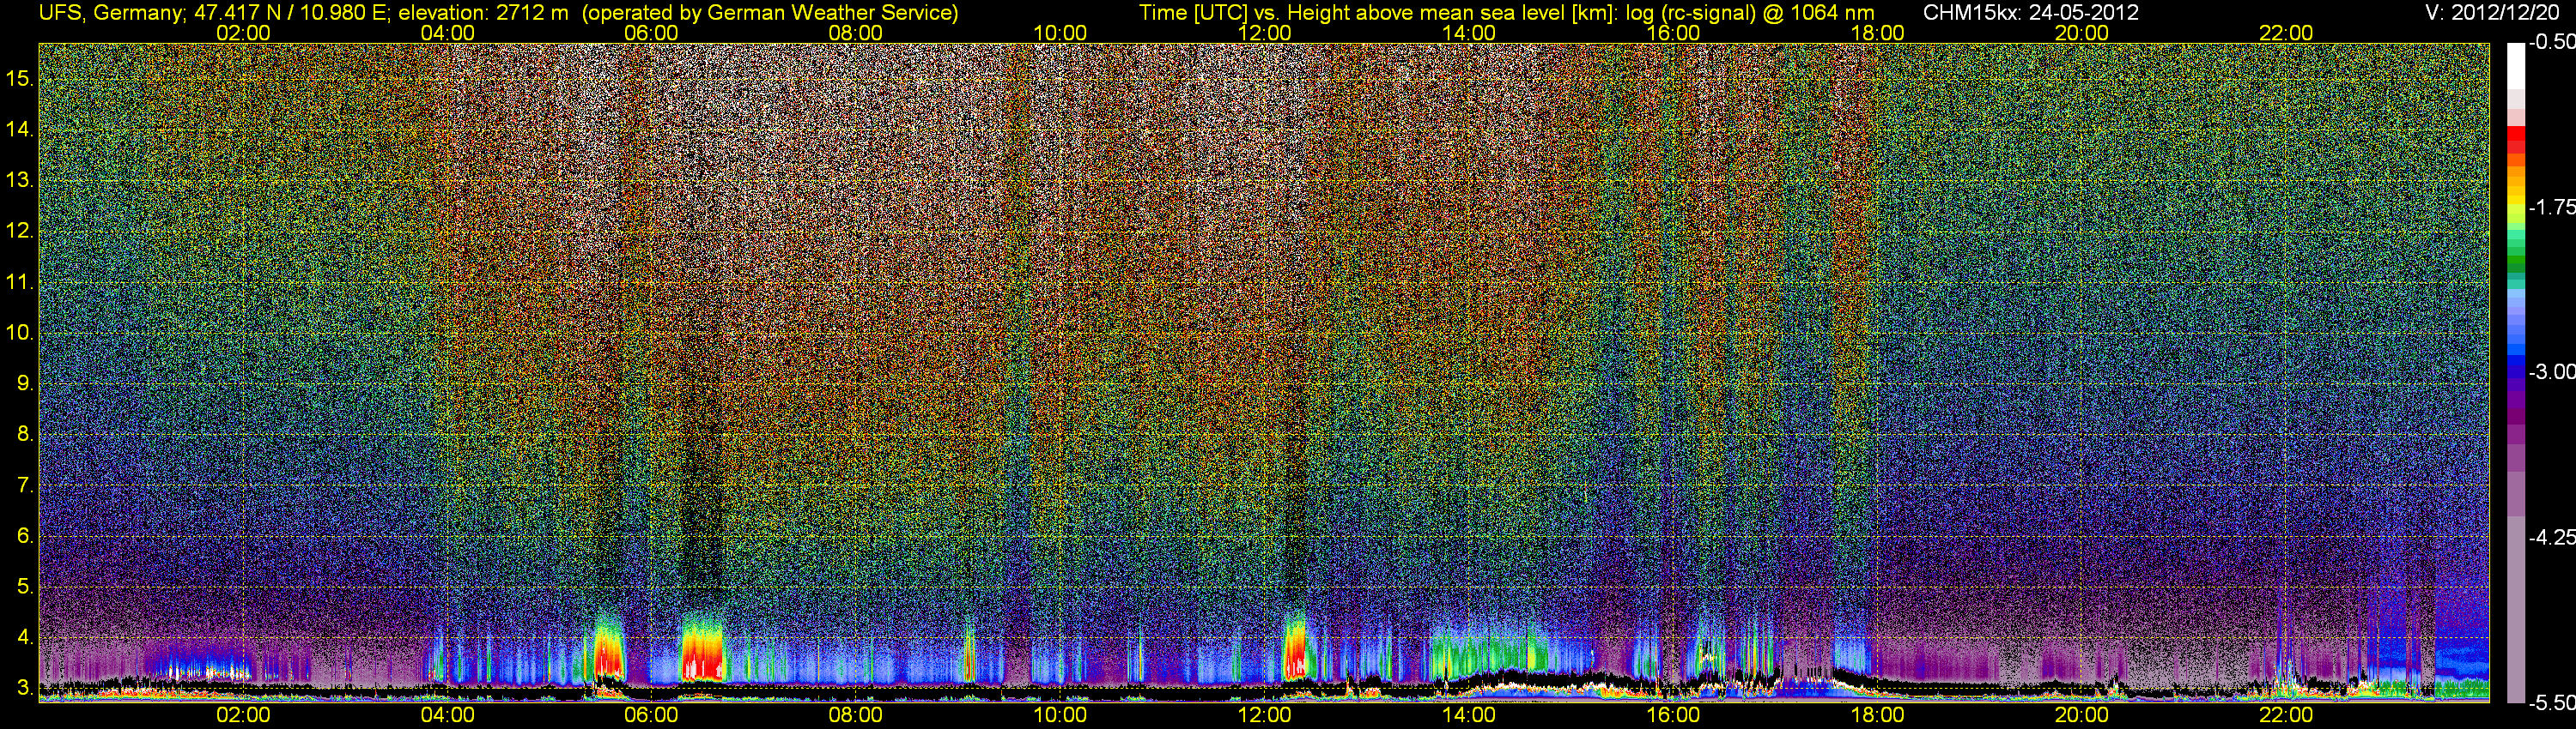This screenshot has width=2576, height=729.
Task: Click the 06:00 label on the top time axis
Action: [x=651, y=32]
